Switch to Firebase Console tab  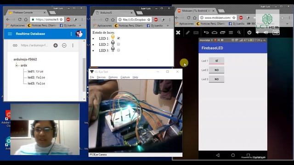tap(25, 12)
